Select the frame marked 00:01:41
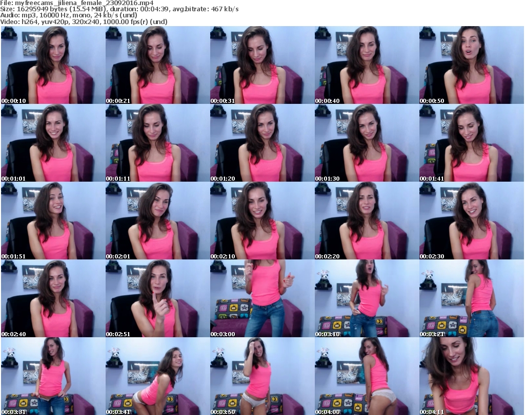The width and height of the screenshot is (525, 415). point(472,143)
